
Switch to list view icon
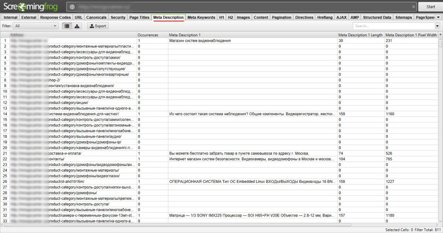(67, 26)
